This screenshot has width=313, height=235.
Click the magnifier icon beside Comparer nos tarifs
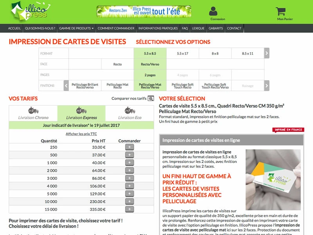pos(151,99)
